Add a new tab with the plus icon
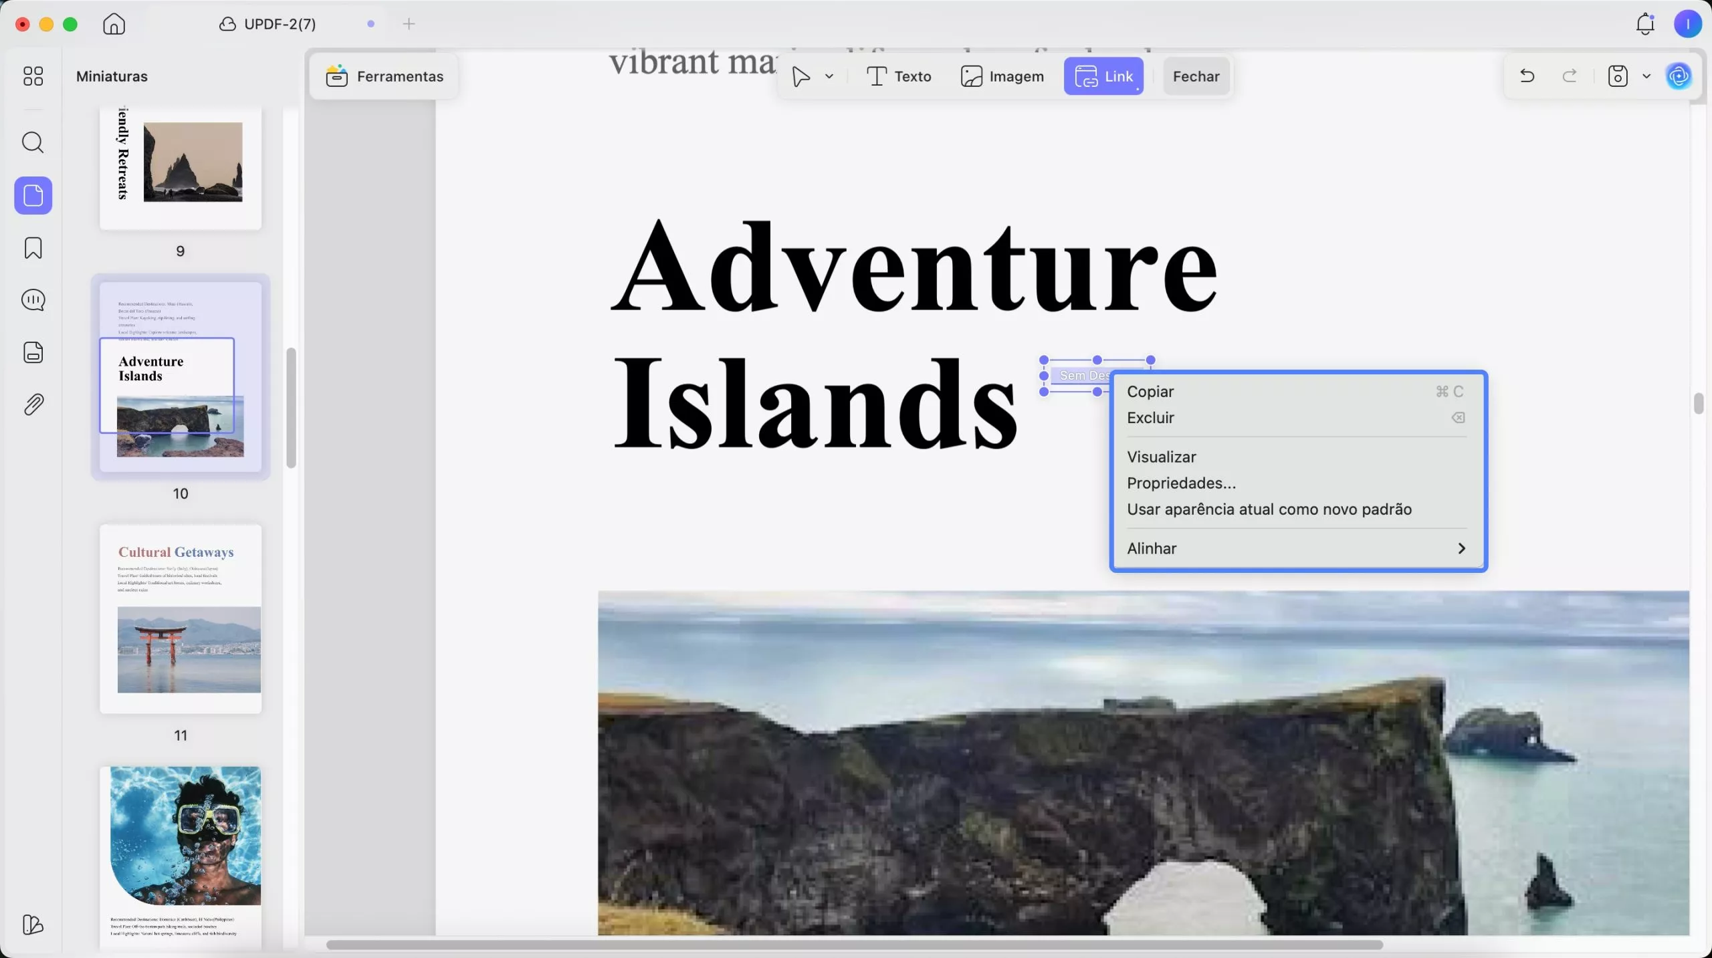This screenshot has height=958, width=1712. pyautogui.click(x=409, y=24)
